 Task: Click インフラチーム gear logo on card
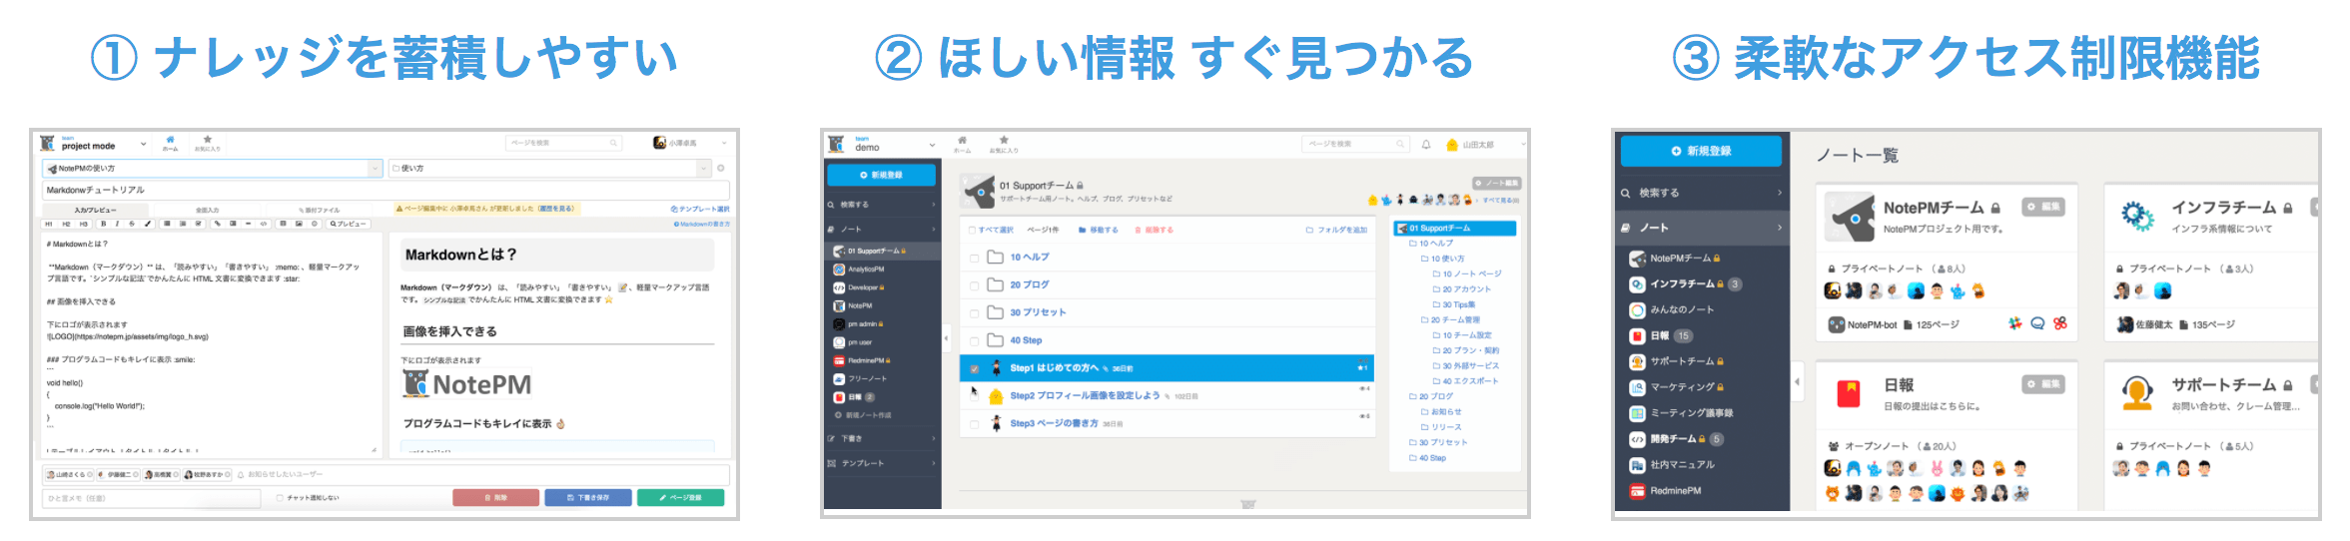[2137, 216]
